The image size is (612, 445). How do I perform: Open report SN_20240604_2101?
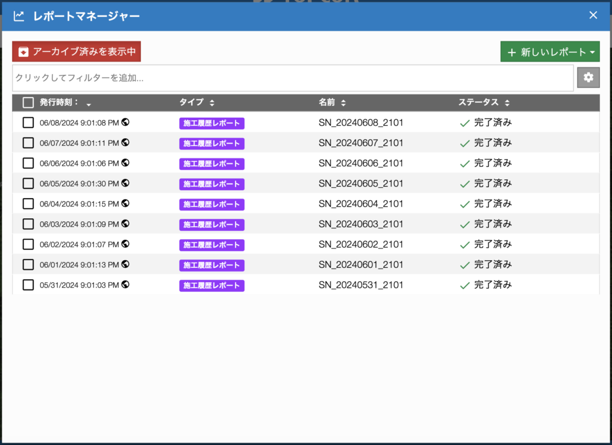point(360,204)
